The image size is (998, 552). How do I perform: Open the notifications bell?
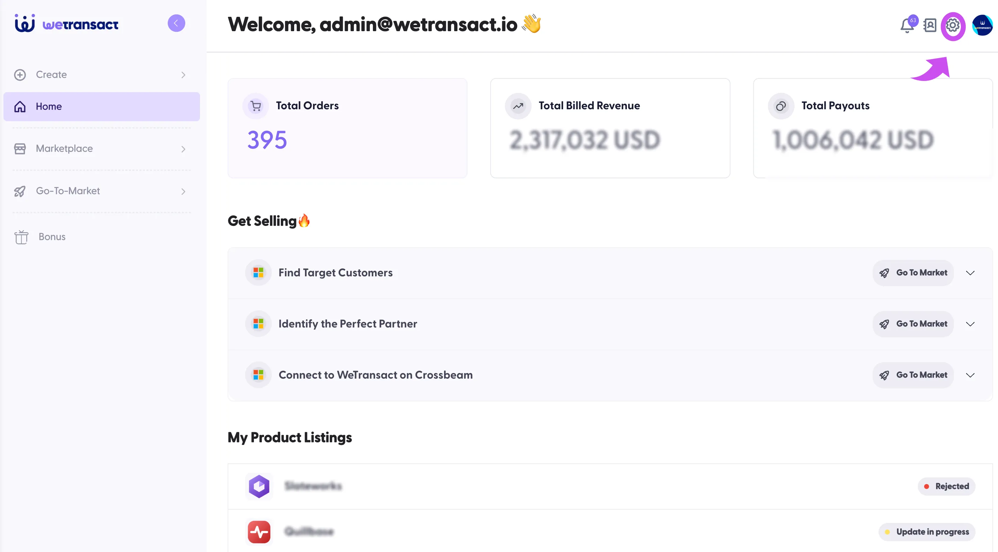click(907, 26)
